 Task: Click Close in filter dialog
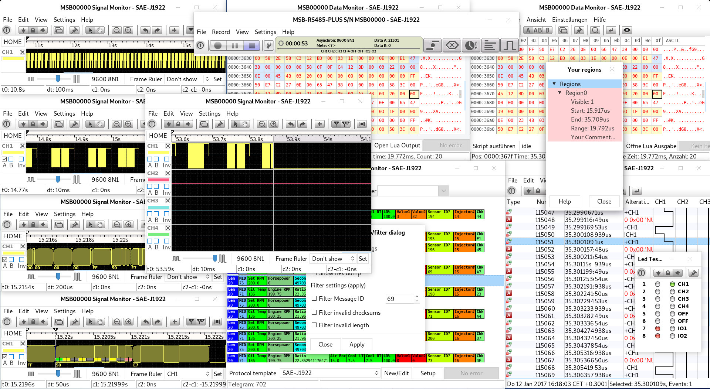pos(325,344)
